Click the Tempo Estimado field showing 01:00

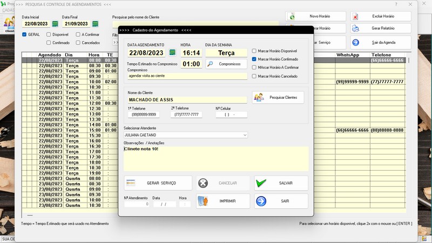[191, 64]
